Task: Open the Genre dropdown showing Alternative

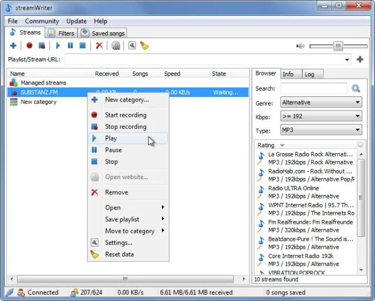Action: (x=321, y=103)
